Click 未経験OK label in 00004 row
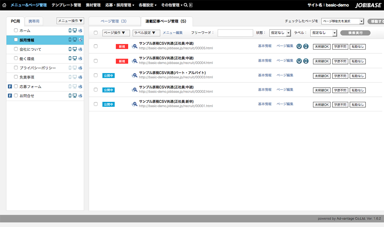Viewport: 384px width, 227px height. (x=322, y=61)
